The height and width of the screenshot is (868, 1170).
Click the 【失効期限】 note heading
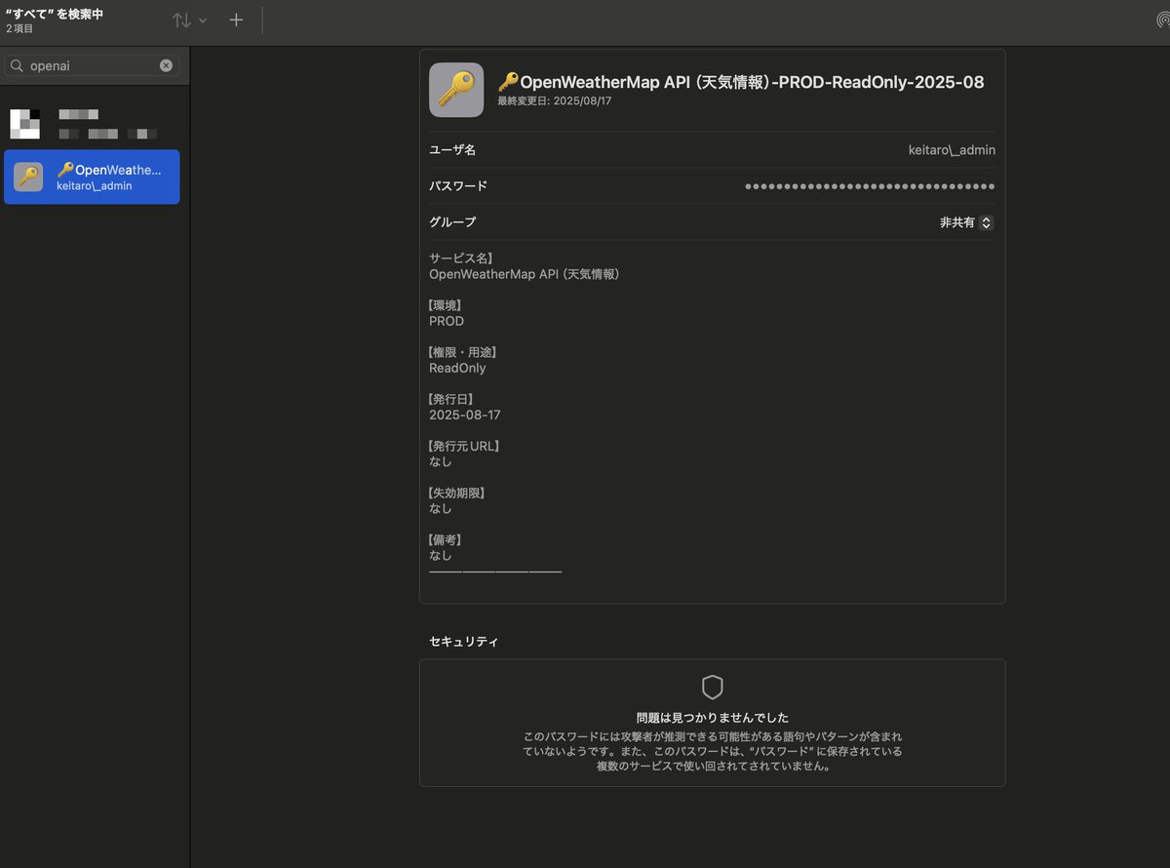coord(457,493)
